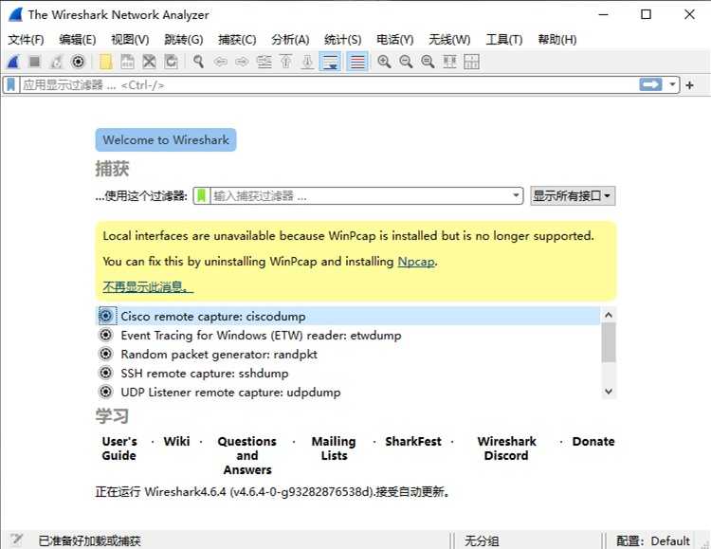
Task: Open the 统计(S) menu
Action: coord(342,39)
